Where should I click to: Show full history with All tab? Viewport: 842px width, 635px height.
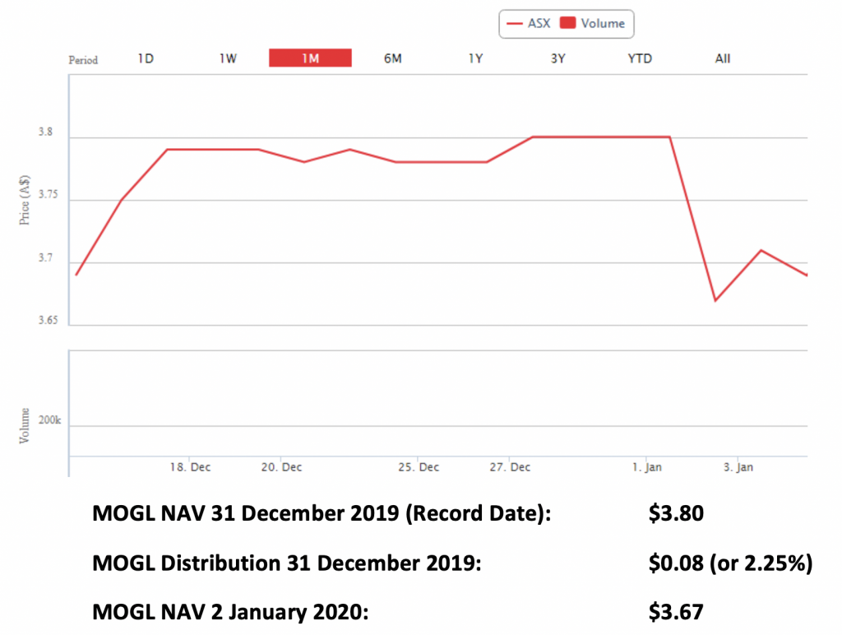pos(722,58)
